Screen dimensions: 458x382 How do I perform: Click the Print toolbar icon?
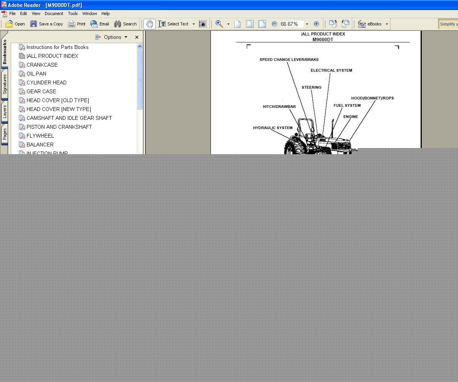72,24
